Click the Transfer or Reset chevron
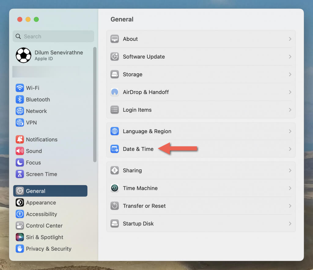 (x=290, y=206)
